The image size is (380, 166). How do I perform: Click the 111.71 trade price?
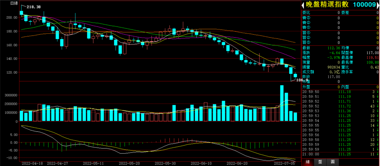[344, 101]
